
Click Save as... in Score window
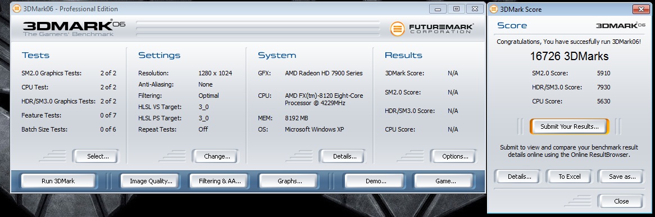coord(622,177)
